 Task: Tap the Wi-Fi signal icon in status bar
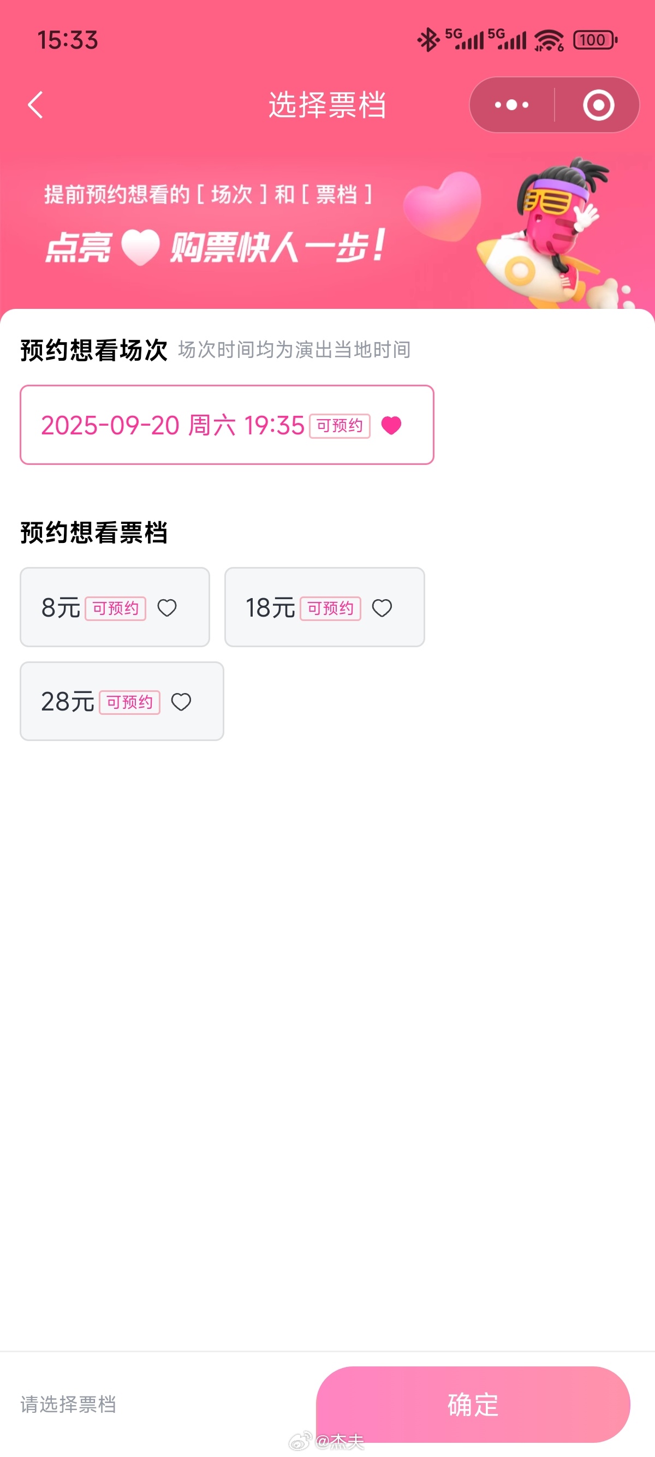click(548, 40)
